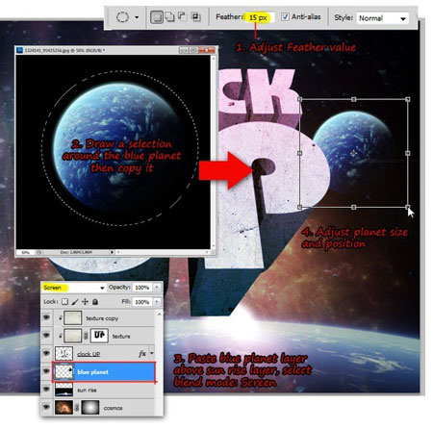Click the Lock all padlock icon
This screenshot has width=433, height=429.
click(95, 302)
